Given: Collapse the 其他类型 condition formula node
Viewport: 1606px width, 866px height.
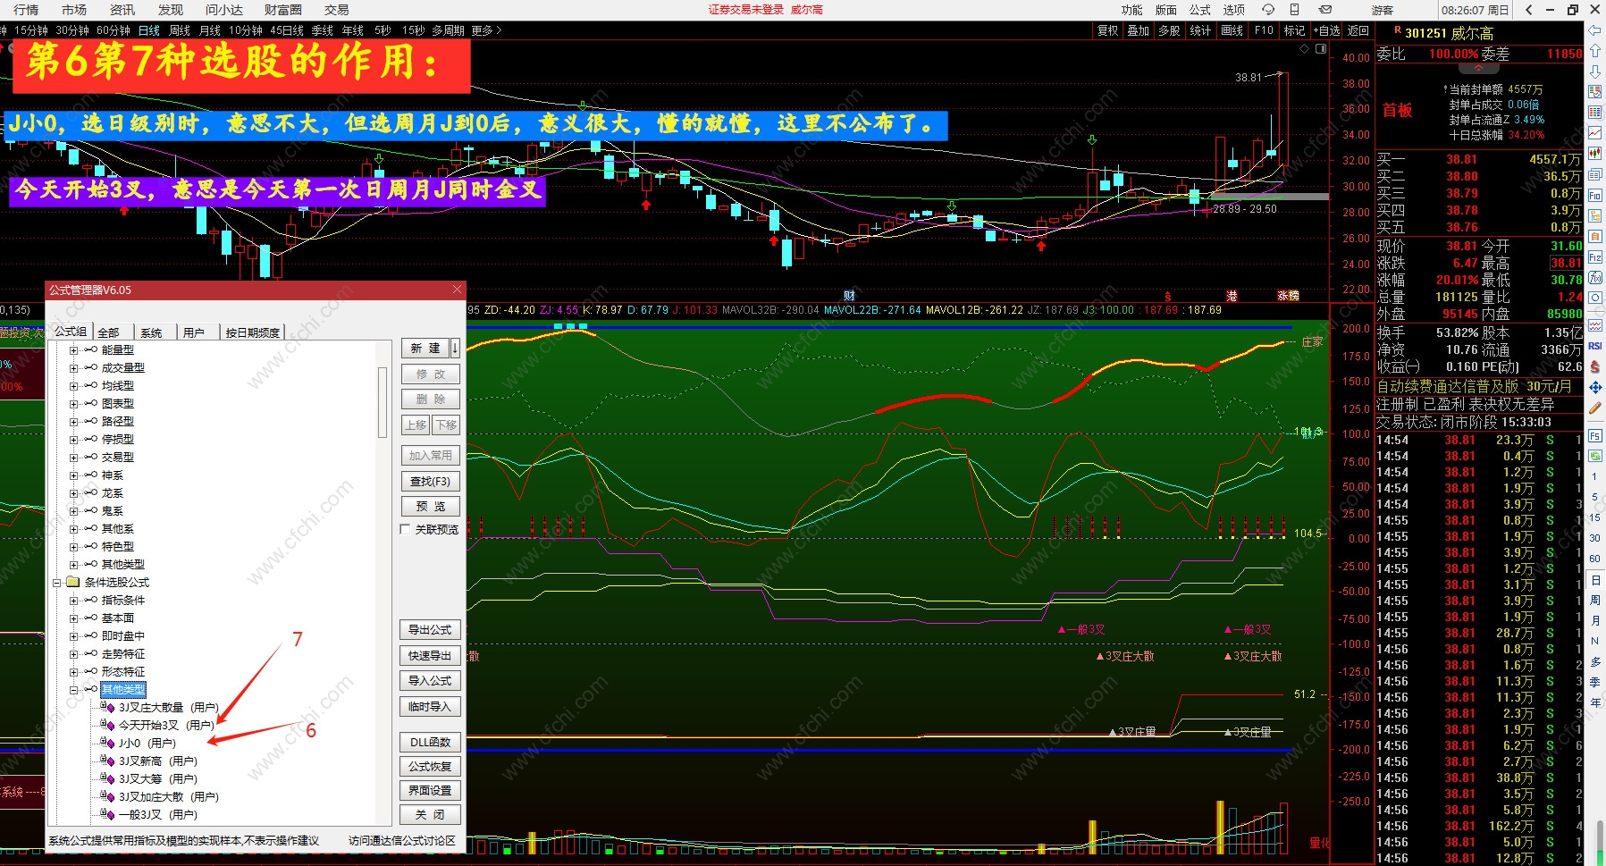Looking at the screenshot, I should click(x=74, y=690).
